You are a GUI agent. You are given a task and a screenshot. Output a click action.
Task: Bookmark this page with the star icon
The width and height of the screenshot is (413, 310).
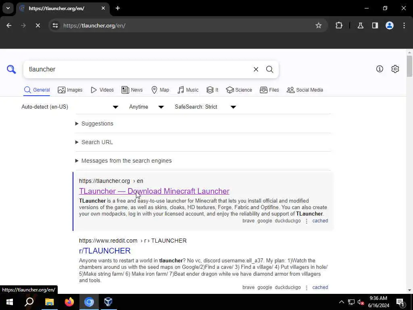click(319, 25)
